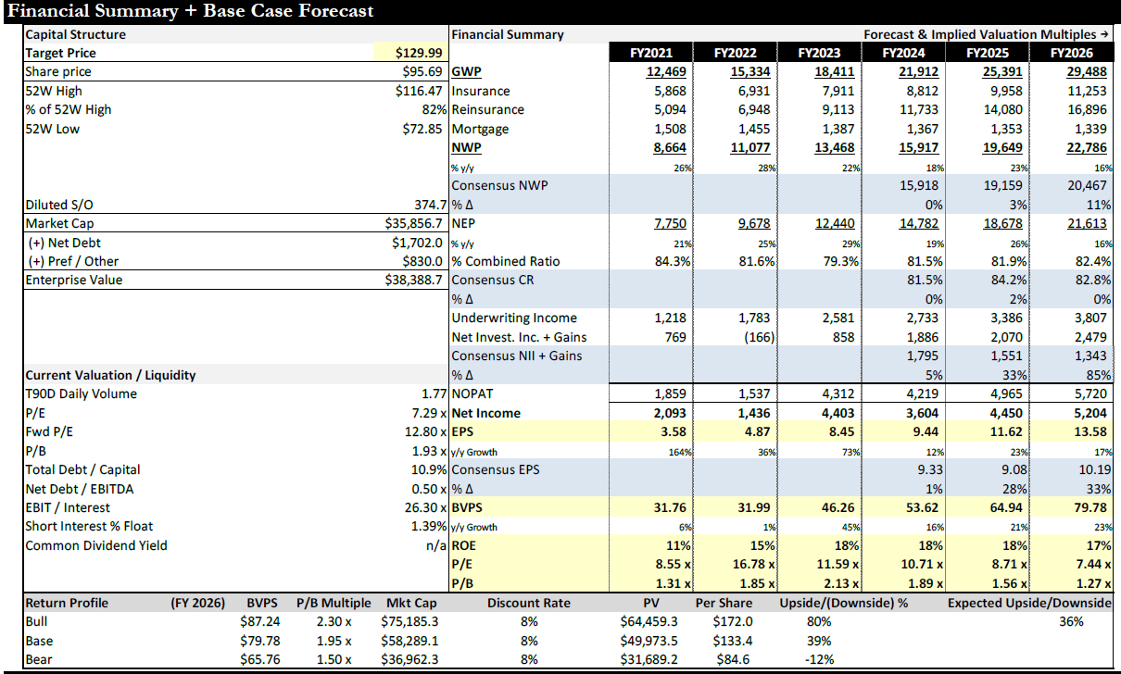Select the Bear PV value $31,689.2
This screenshot has height=674, width=1121.
(649, 659)
